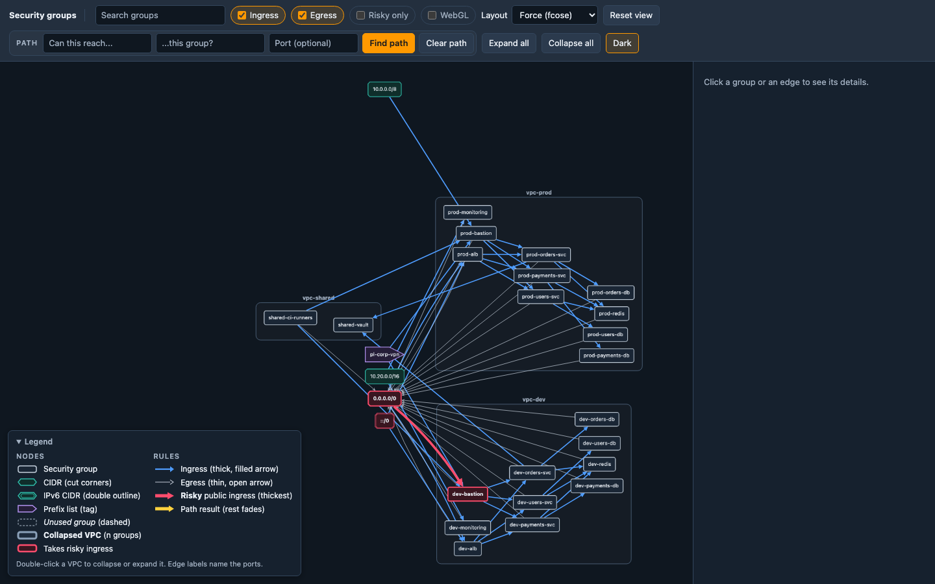Screen dimensions: 935x584
Task: Select the dev-payments-svc node
Action: tap(532, 525)
